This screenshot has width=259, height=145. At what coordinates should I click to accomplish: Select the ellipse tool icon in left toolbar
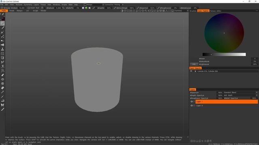coord(2,79)
